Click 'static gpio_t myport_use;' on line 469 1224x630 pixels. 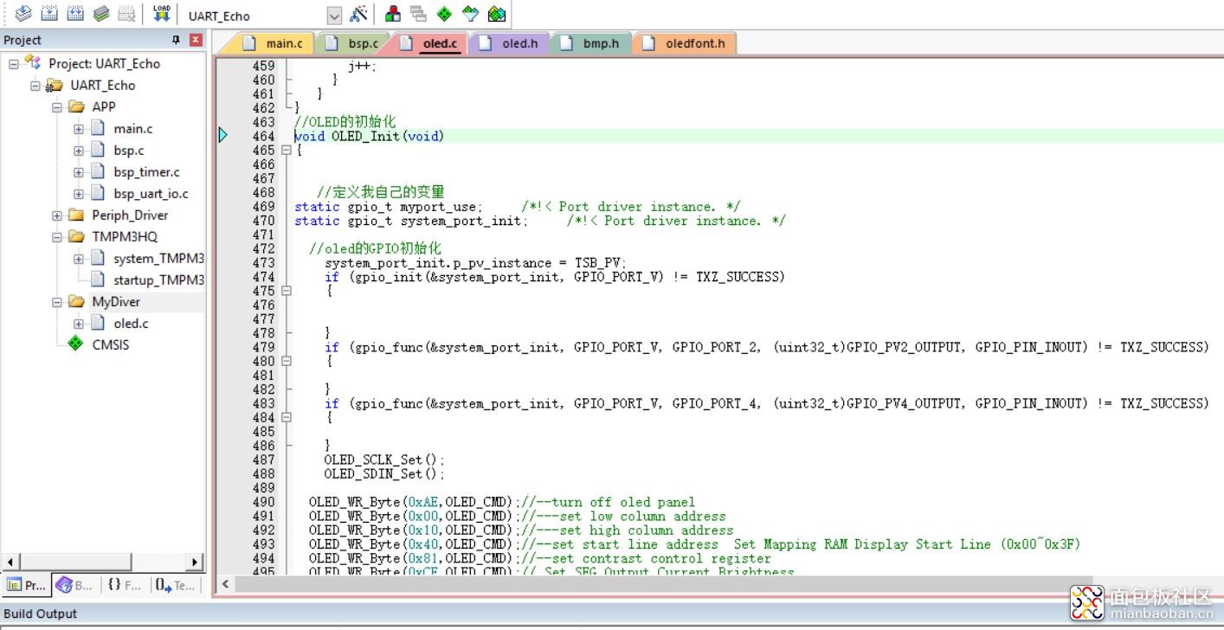389,206
